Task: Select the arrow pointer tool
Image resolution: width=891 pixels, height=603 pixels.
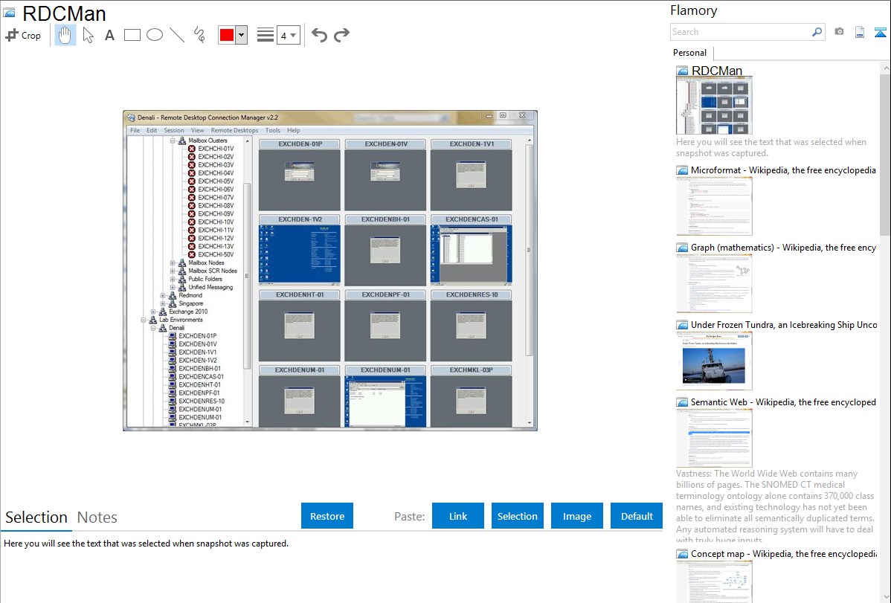Action: point(88,35)
